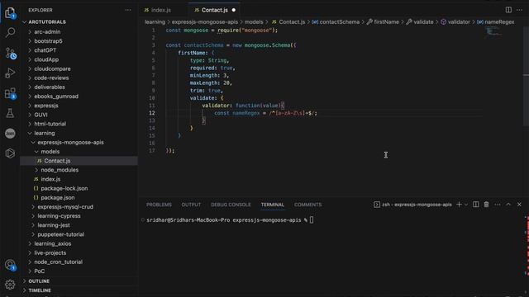Collapse the learning folder

point(79,133)
